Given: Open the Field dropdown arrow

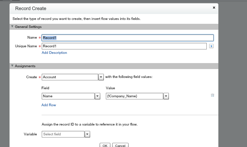Looking at the screenshot, I should [98, 96].
